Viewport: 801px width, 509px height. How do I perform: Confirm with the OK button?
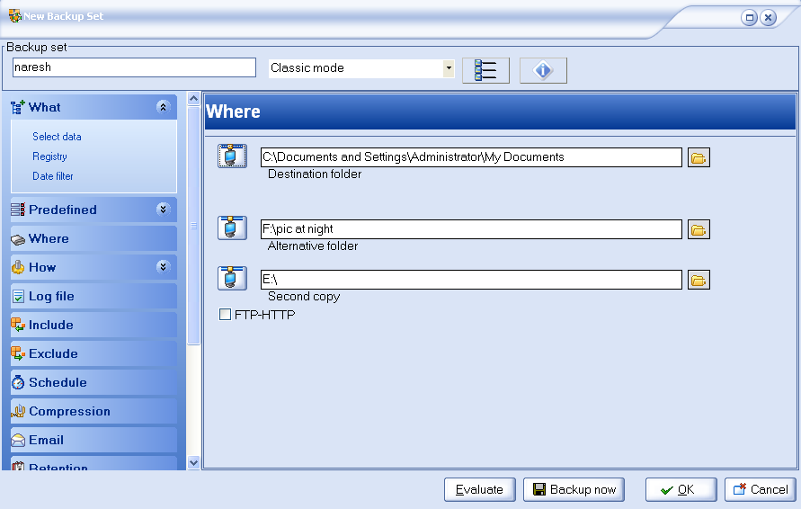click(x=681, y=489)
